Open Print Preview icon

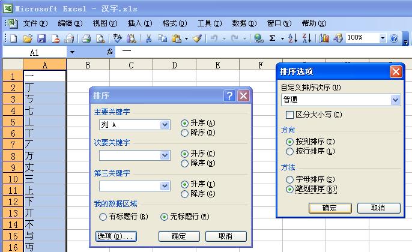(86, 38)
